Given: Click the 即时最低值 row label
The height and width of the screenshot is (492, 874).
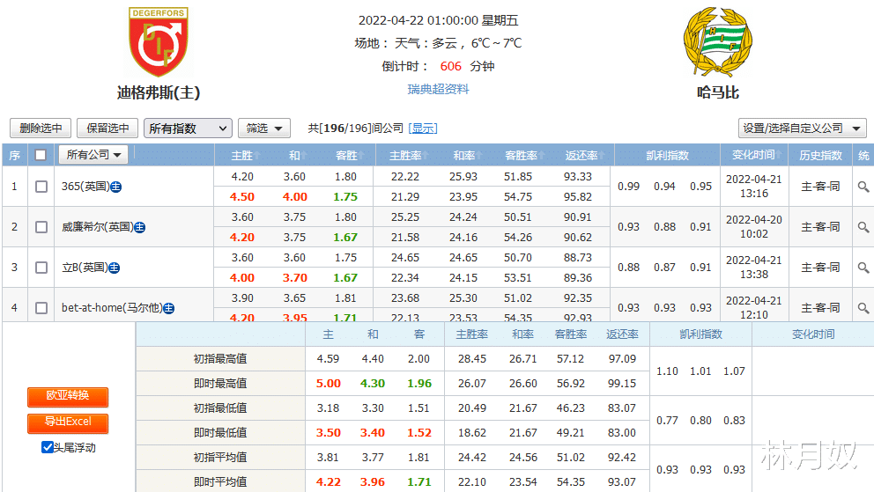Looking at the screenshot, I should click(x=220, y=432).
